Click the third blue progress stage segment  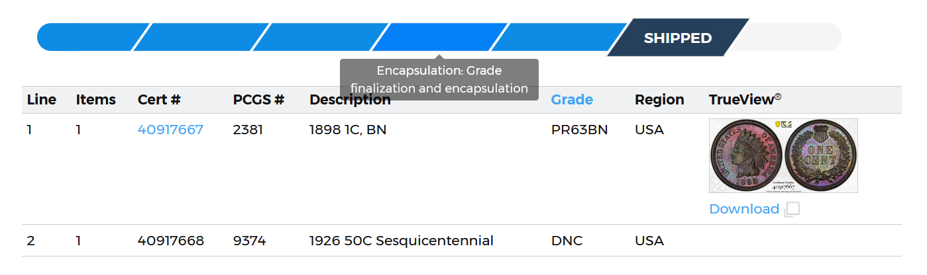[320, 37]
